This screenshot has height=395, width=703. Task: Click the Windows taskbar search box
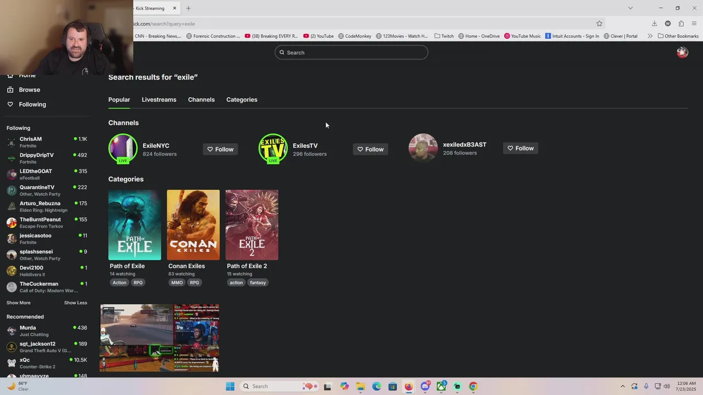tap(279, 386)
